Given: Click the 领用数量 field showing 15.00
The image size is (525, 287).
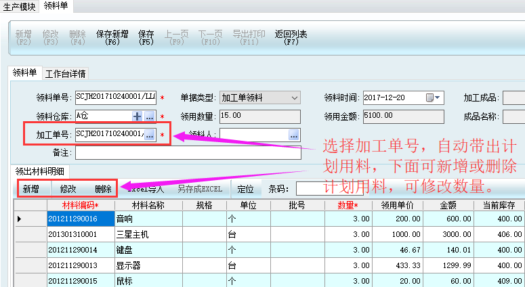Looking at the screenshot, I should coord(260,116).
